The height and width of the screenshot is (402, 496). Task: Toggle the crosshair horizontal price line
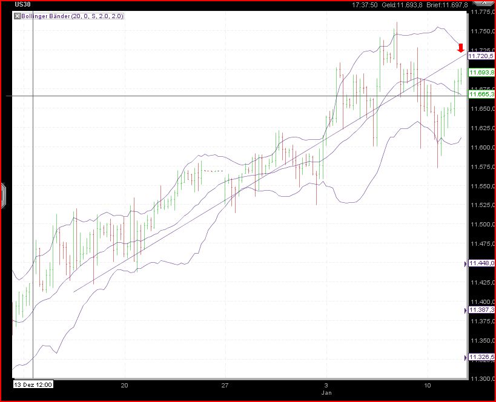coord(182,95)
